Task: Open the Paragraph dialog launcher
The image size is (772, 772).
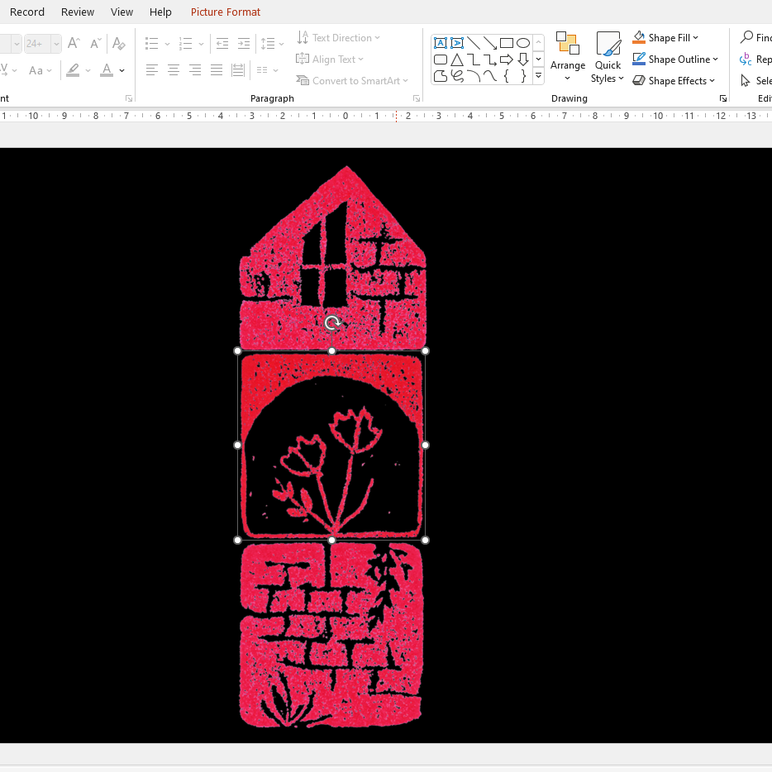Action: tap(417, 98)
